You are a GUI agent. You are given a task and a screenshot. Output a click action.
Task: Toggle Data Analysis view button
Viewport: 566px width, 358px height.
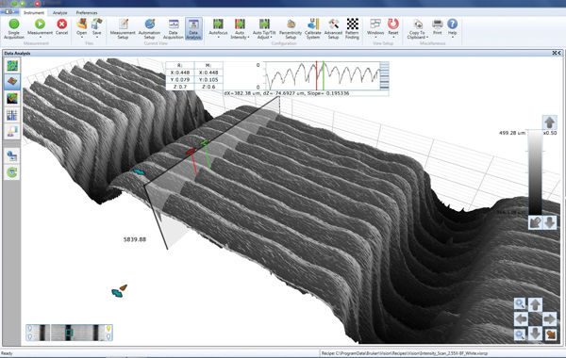click(193, 28)
